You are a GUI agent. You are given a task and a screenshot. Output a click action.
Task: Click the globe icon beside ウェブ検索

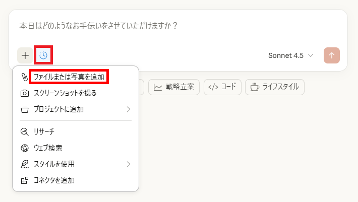click(24, 148)
